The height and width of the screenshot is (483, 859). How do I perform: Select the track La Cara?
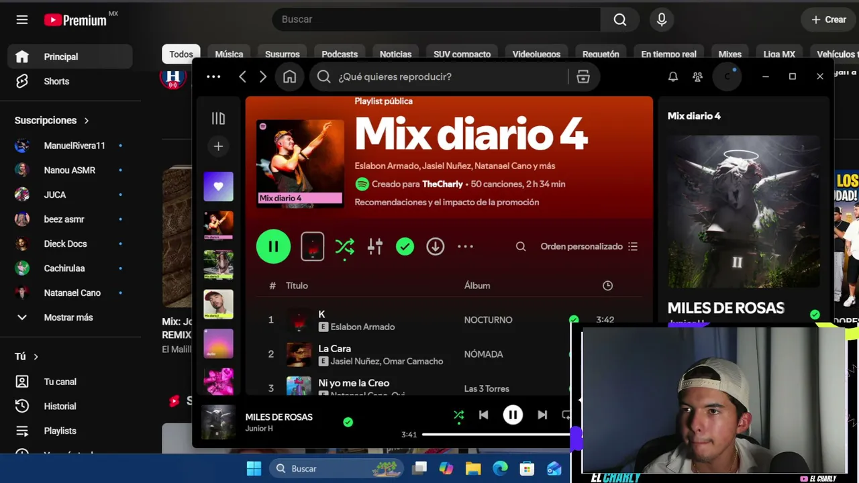(x=334, y=349)
